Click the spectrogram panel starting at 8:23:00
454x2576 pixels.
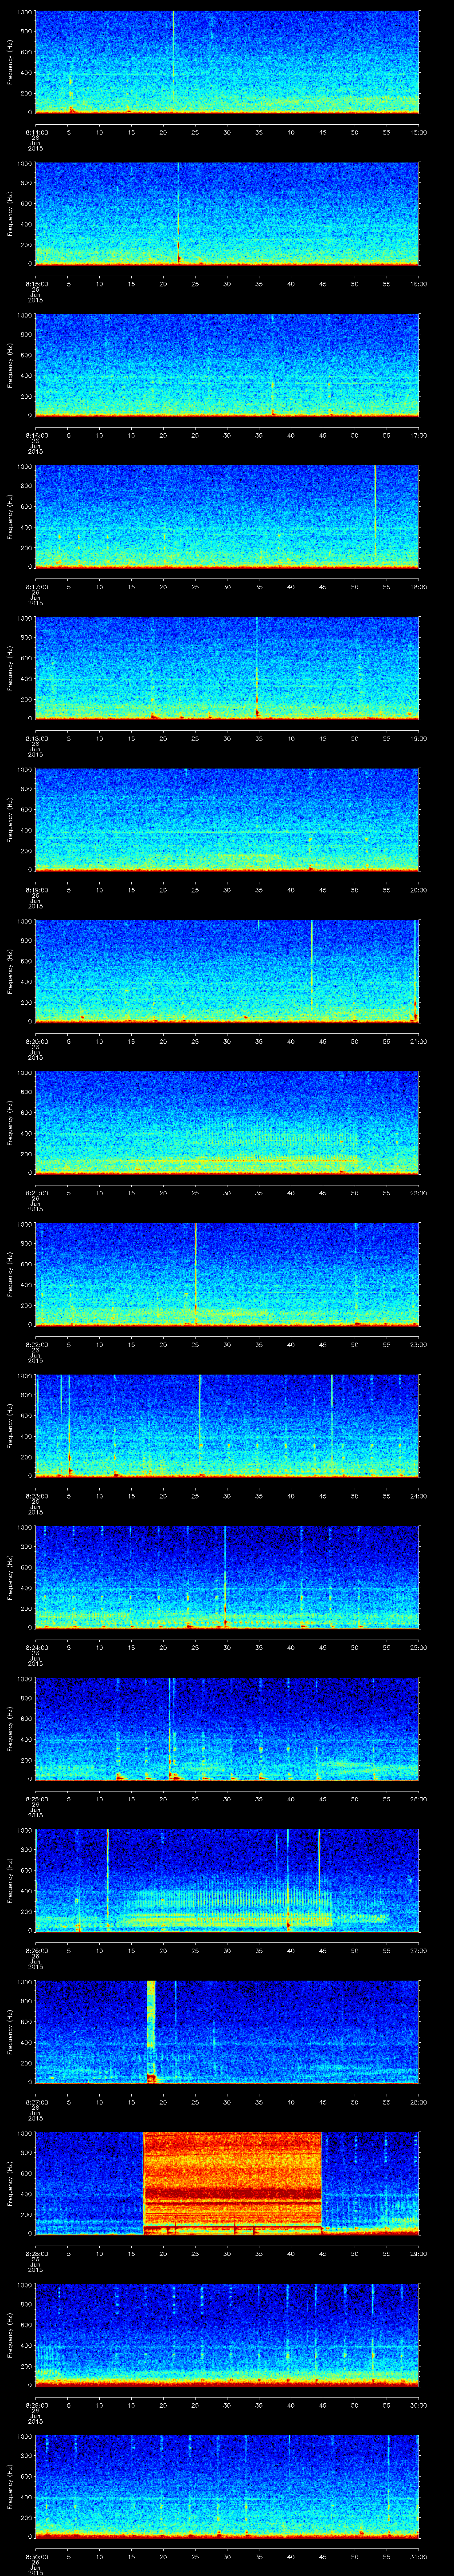point(227,1425)
